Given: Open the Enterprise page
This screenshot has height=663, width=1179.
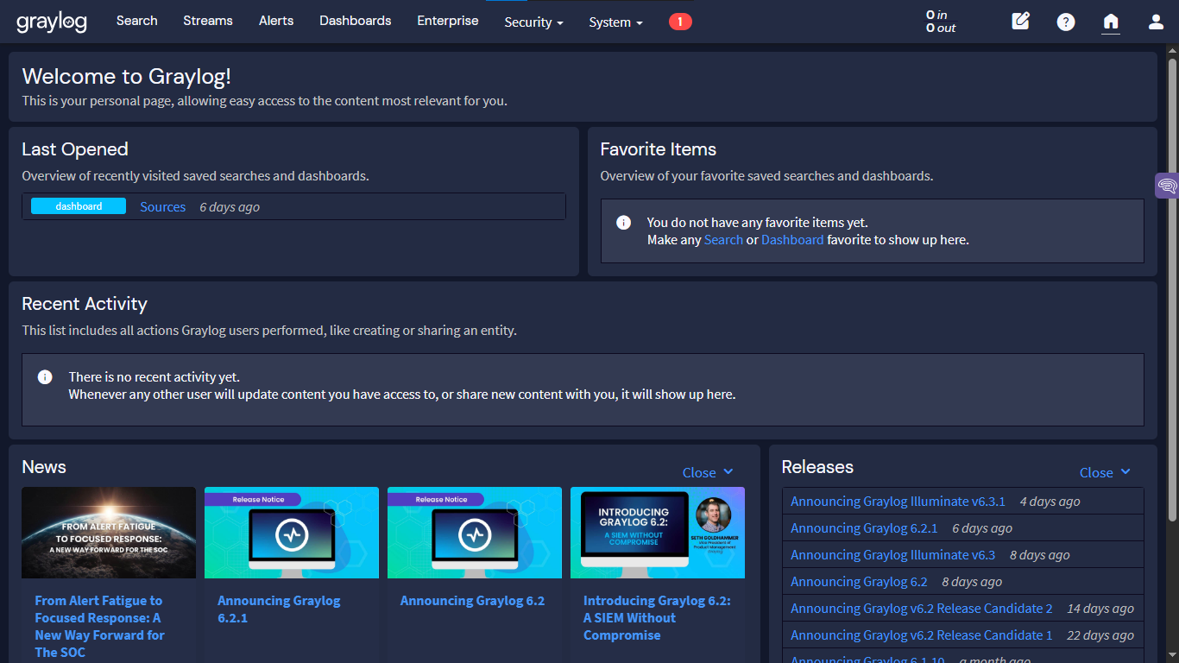Looking at the screenshot, I should pos(448,21).
